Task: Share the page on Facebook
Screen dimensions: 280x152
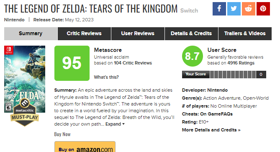Action: pos(219,9)
